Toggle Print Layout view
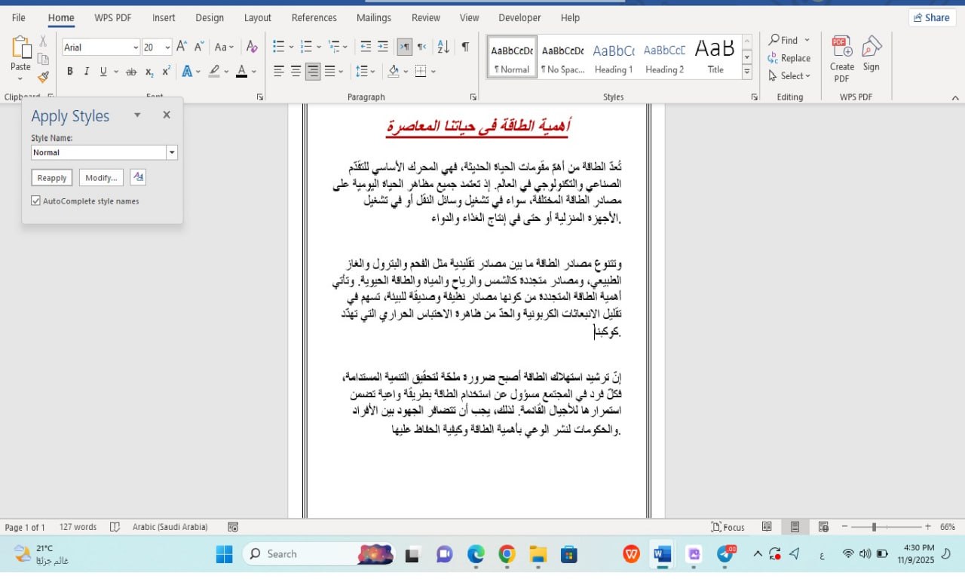Viewport: 965px width, 585px height. pos(795,527)
